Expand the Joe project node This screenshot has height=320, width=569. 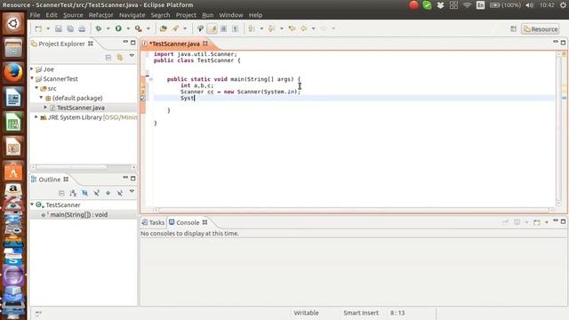pyautogui.click(x=32, y=68)
